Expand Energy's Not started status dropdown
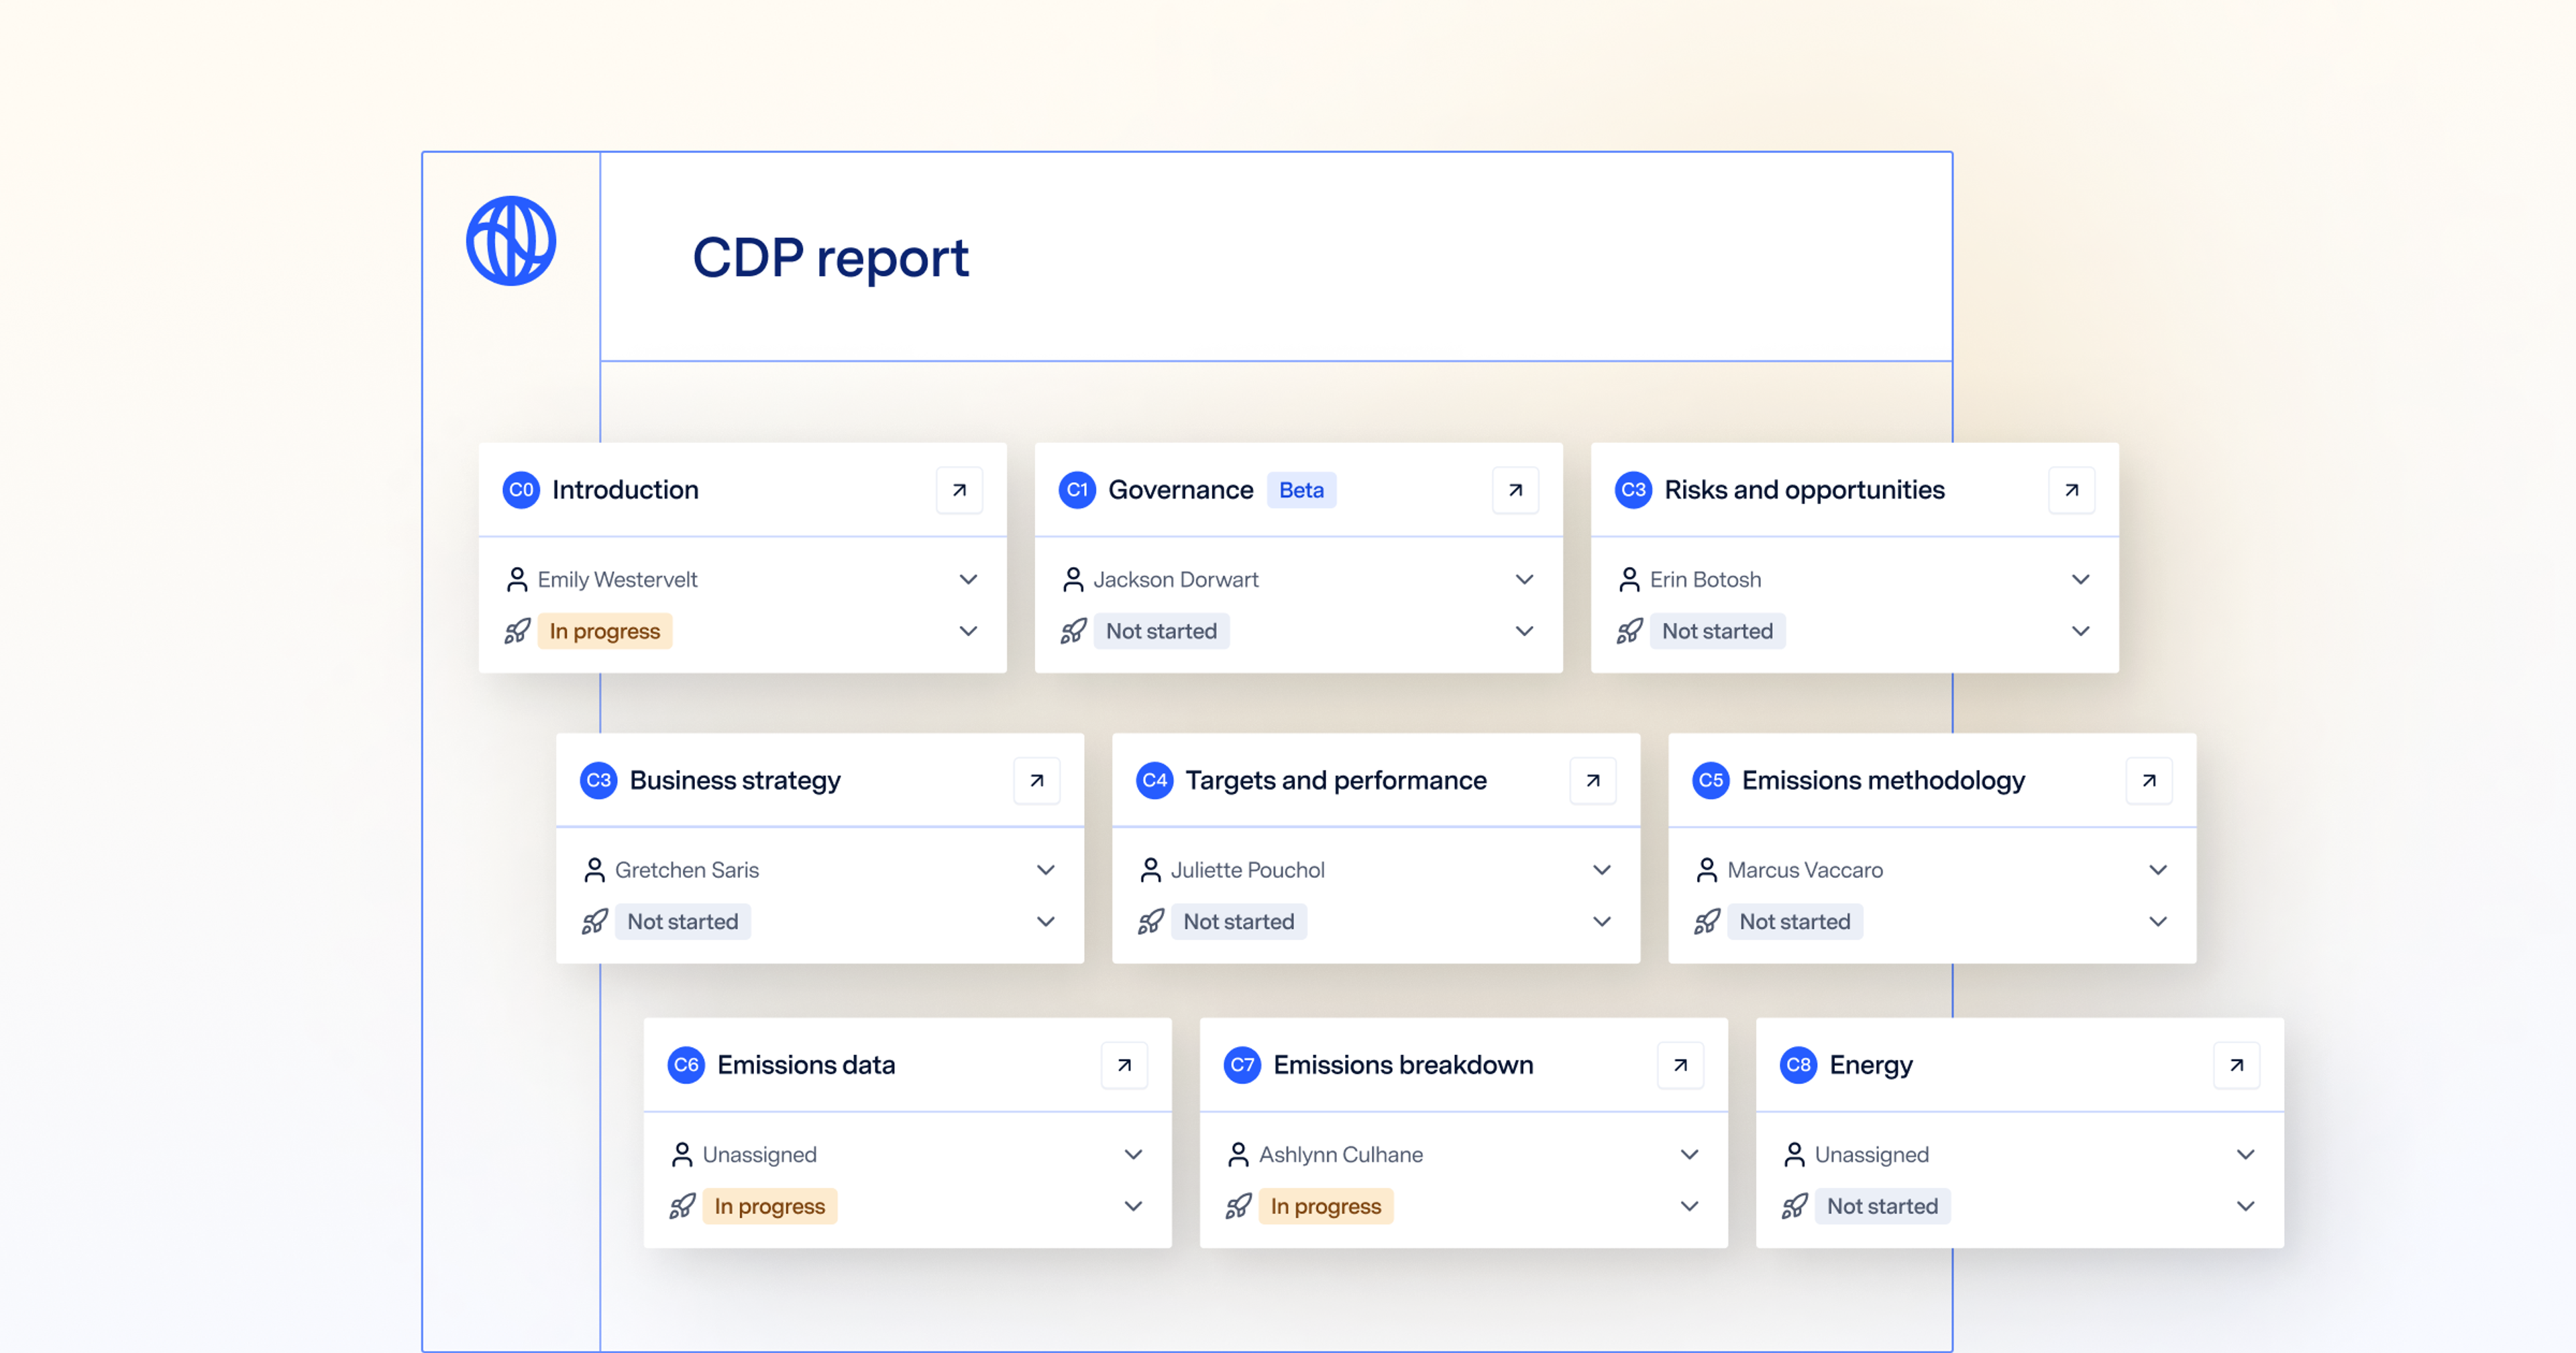The width and height of the screenshot is (2576, 1353). click(x=2245, y=1206)
